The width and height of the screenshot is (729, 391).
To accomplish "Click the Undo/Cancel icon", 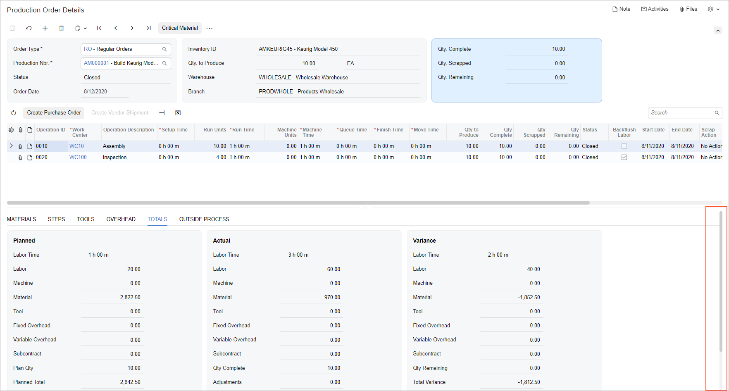I will tap(29, 28).
